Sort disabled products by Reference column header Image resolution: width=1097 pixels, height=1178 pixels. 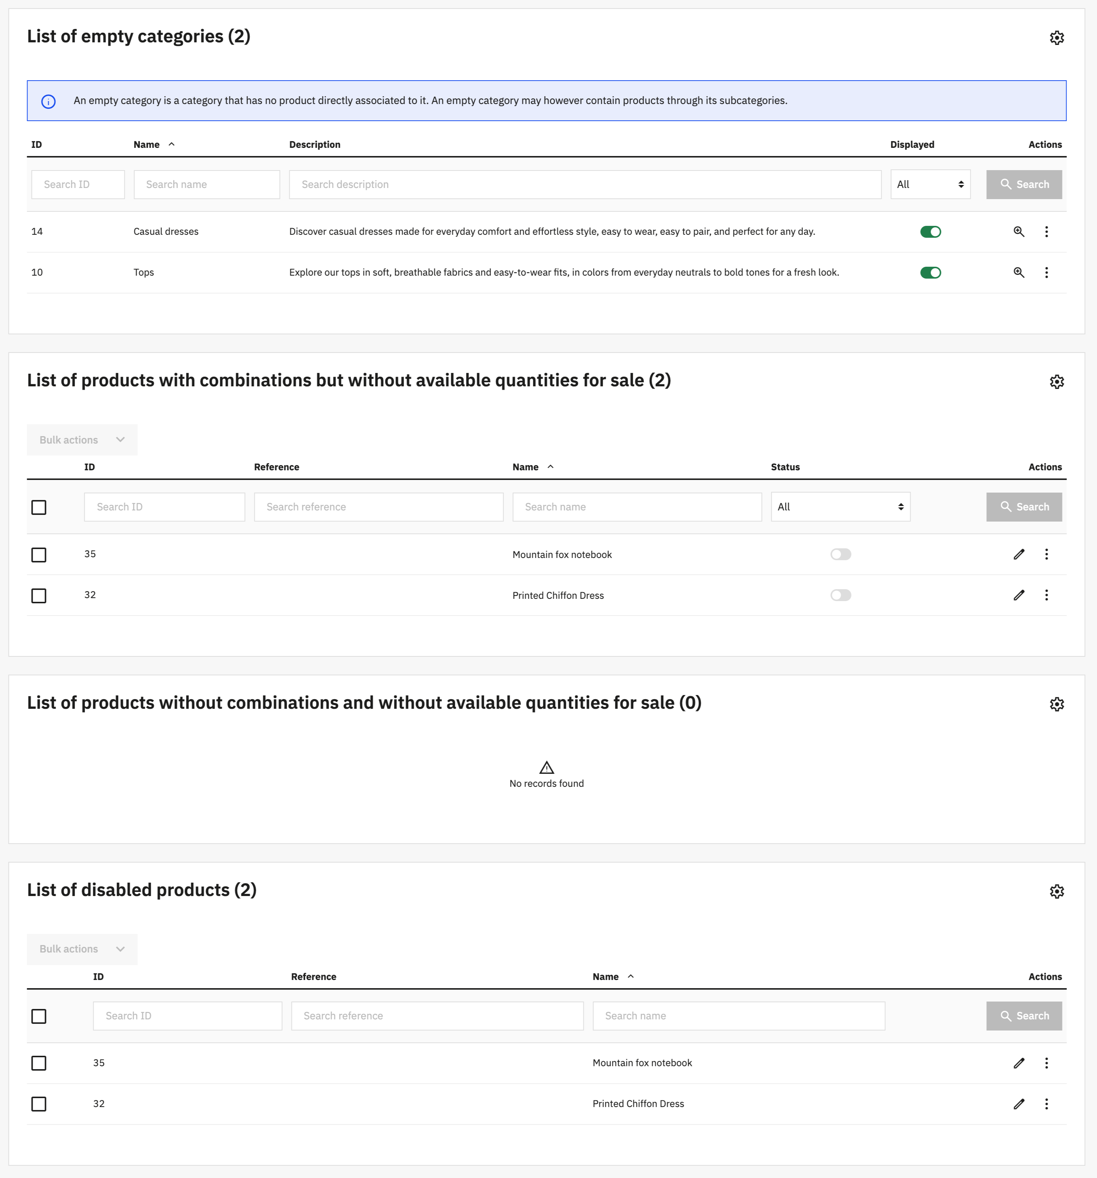(313, 977)
